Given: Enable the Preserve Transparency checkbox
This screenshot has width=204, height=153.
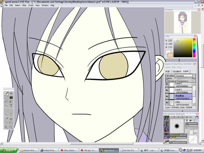Looking at the screenshot, I should [167, 81].
